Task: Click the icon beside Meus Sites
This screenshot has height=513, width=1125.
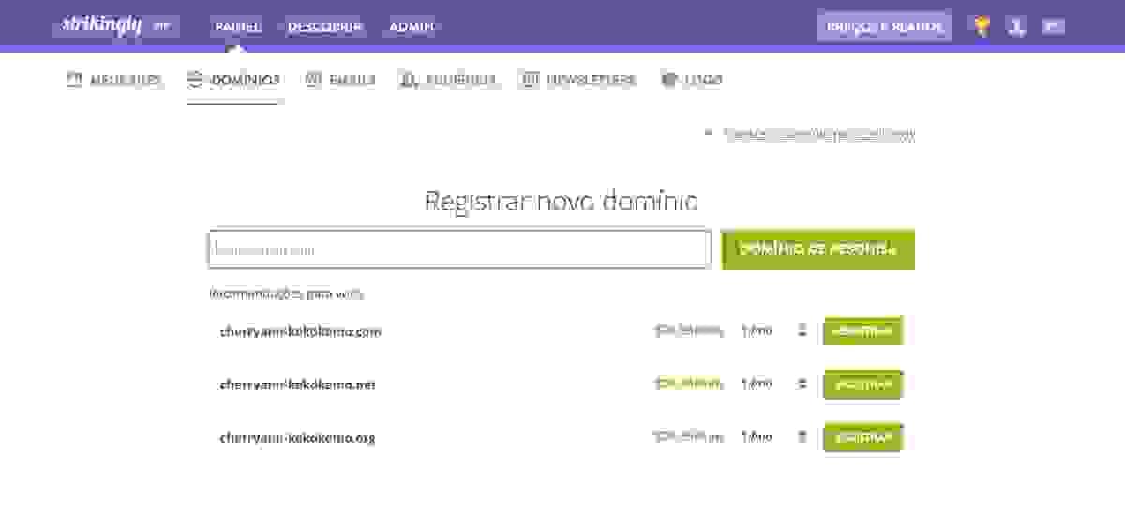Action: tap(74, 80)
